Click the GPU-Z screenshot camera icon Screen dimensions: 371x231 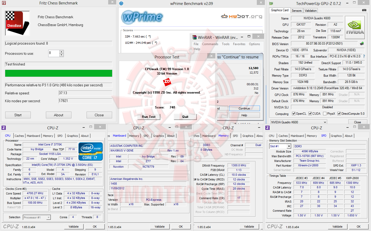(364, 10)
